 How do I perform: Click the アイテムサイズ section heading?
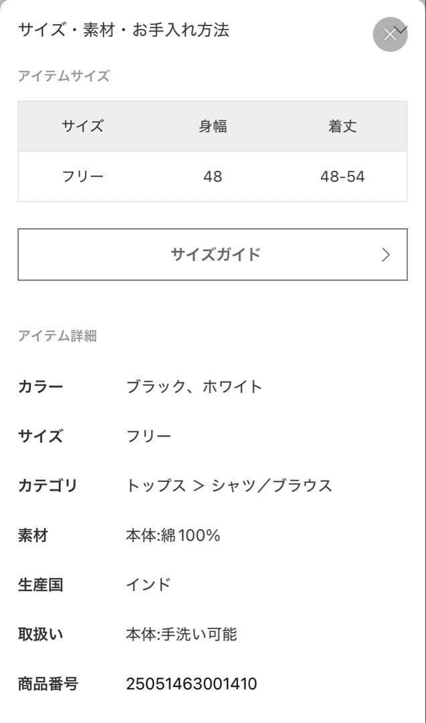(x=58, y=76)
